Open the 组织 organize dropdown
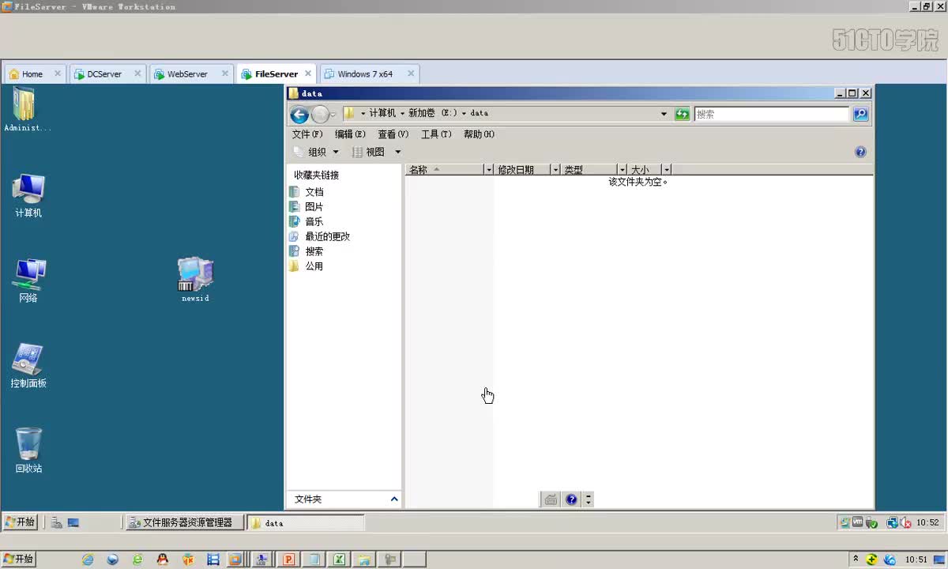The height and width of the screenshot is (569, 948). [316, 152]
